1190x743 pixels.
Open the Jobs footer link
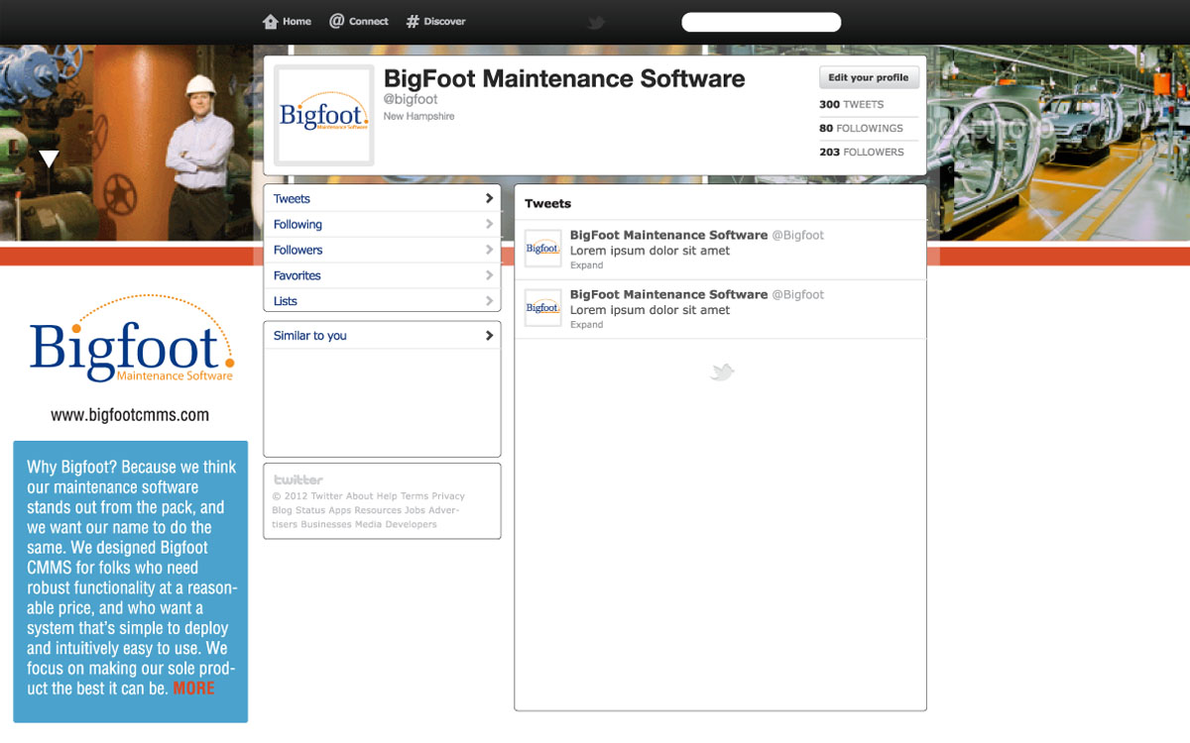415,510
